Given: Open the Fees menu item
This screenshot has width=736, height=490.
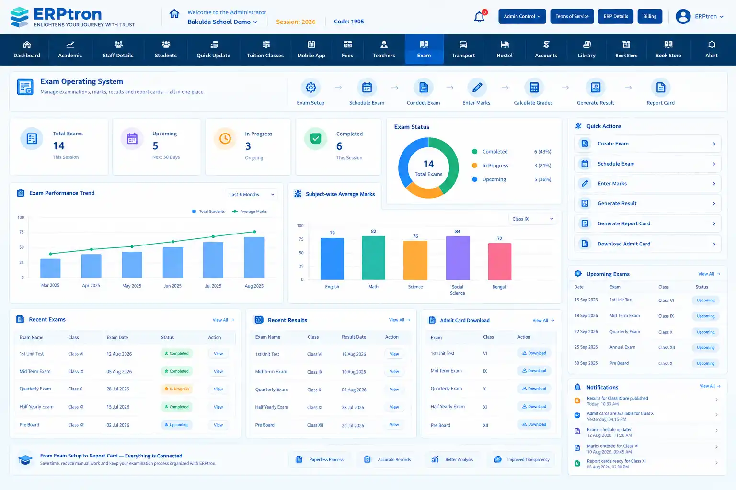Looking at the screenshot, I should (347, 50).
